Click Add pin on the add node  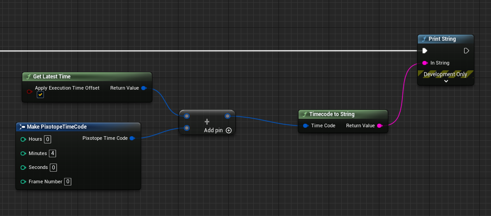[217, 130]
